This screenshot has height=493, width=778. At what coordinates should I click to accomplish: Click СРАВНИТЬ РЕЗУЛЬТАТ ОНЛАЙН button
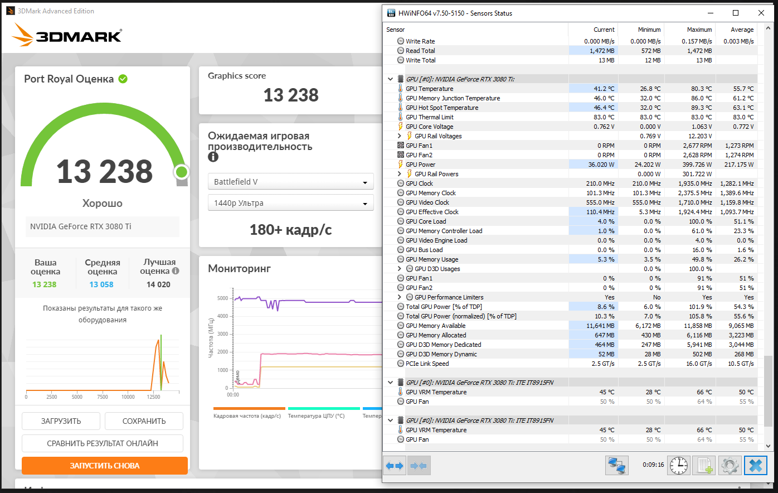(x=103, y=443)
